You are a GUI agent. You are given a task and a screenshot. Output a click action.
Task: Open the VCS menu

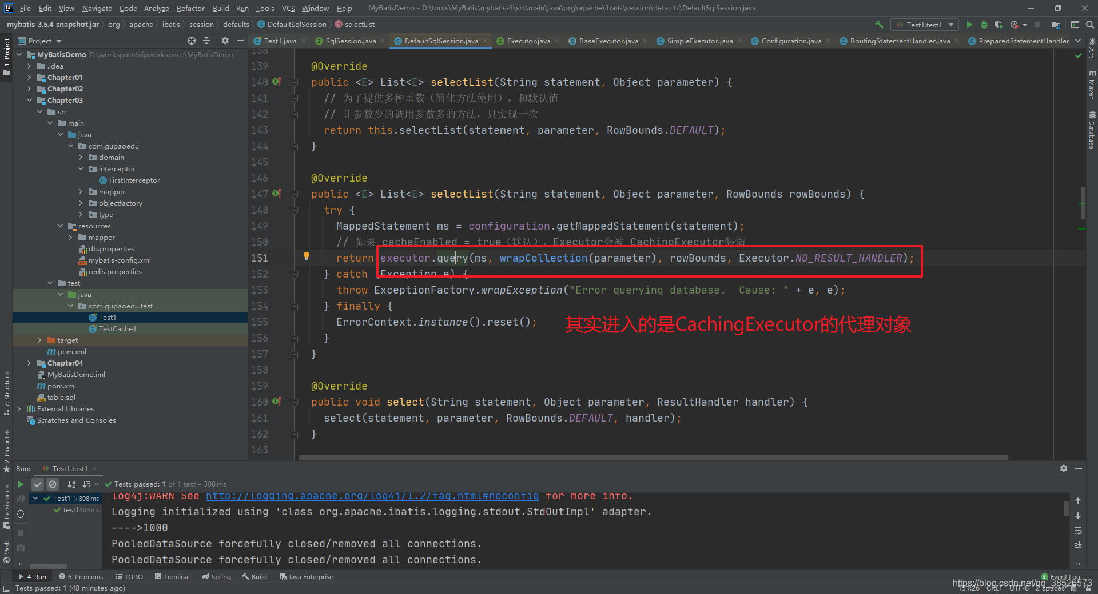point(288,8)
